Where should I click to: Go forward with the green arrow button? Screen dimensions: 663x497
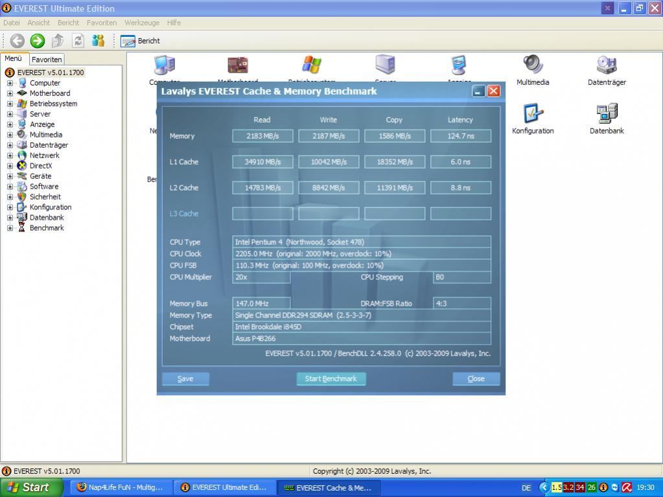pyautogui.click(x=38, y=41)
